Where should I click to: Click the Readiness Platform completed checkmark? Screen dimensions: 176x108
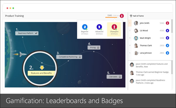36,33
